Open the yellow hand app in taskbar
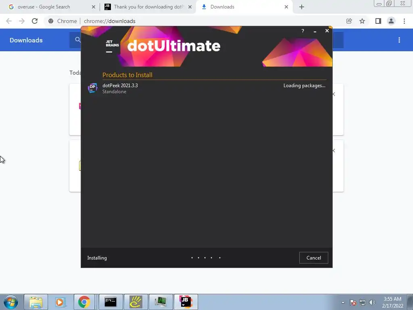Screen dimensions: 413x310 pos(136,302)
